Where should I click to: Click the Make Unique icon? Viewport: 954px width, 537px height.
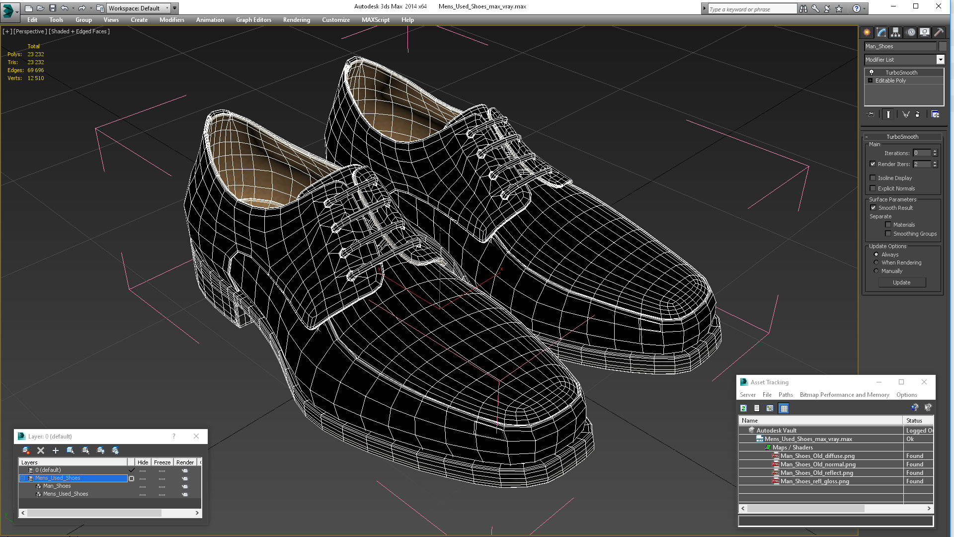pyautogui.click(x=906, y=114)
